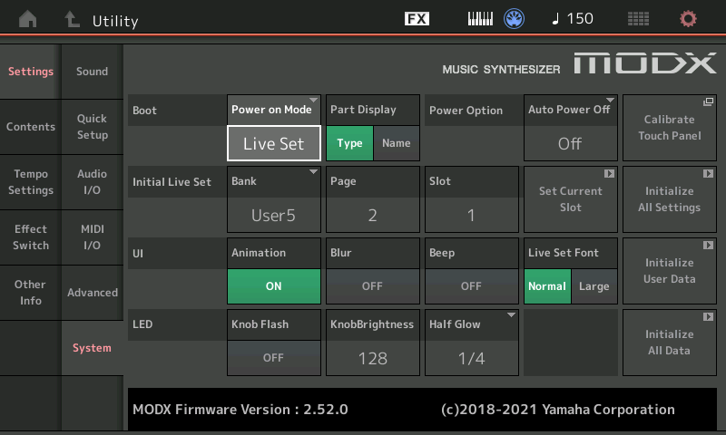
Task: Toggle Animation ON button
Action: (x=273, y=285)
